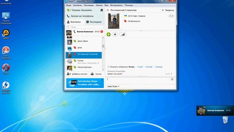Switch to the Контакты tab

pyautogui.click(x=75, y=22)
